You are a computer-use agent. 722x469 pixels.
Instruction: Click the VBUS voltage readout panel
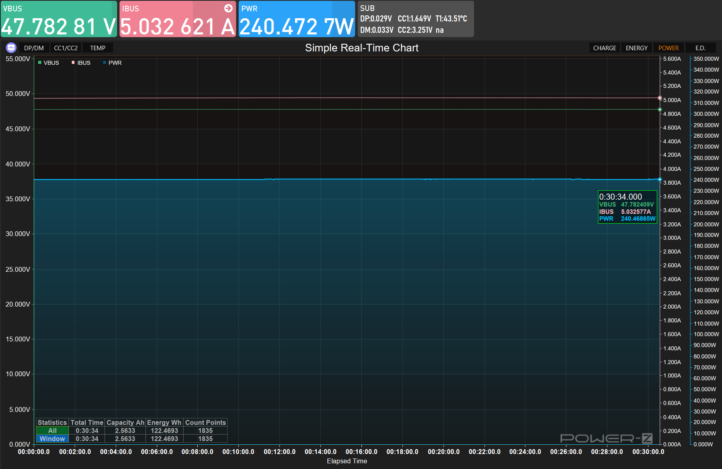(x=59, y=19)
